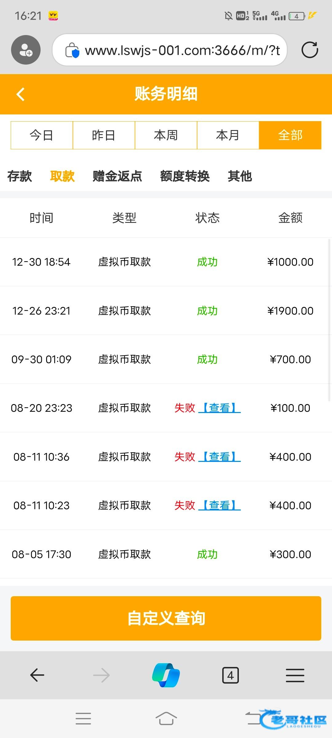Viewport: 332px width, 738px height.
Task: Choose the 本月 date filter
Action: 228,135
